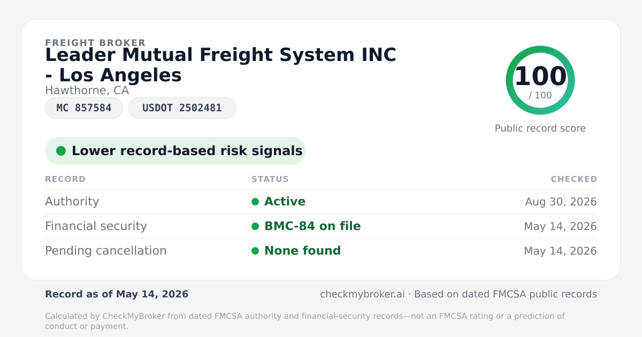Click the STATUS column header
642x337 pixels.
pyautogui.click(x=270, y=179)
